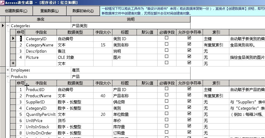Click the Picture field name cell
This screenshot has width=265, height=138.
click(x=41, y=57)
